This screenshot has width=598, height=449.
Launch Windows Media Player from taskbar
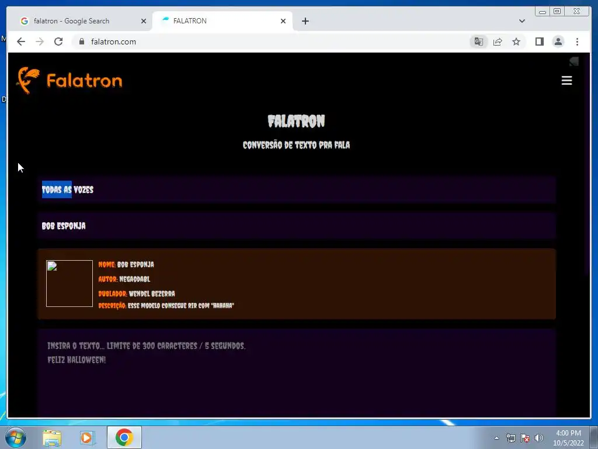87,438
